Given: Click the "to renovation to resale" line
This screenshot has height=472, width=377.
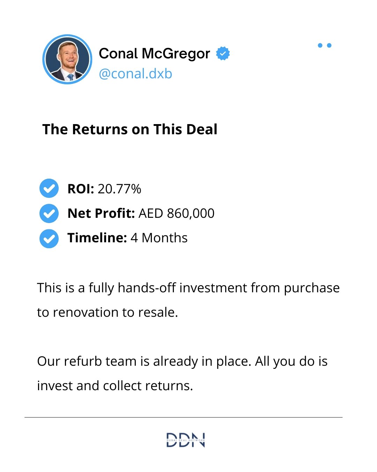Looking at the screenshot, I should [x=108, y=312].
